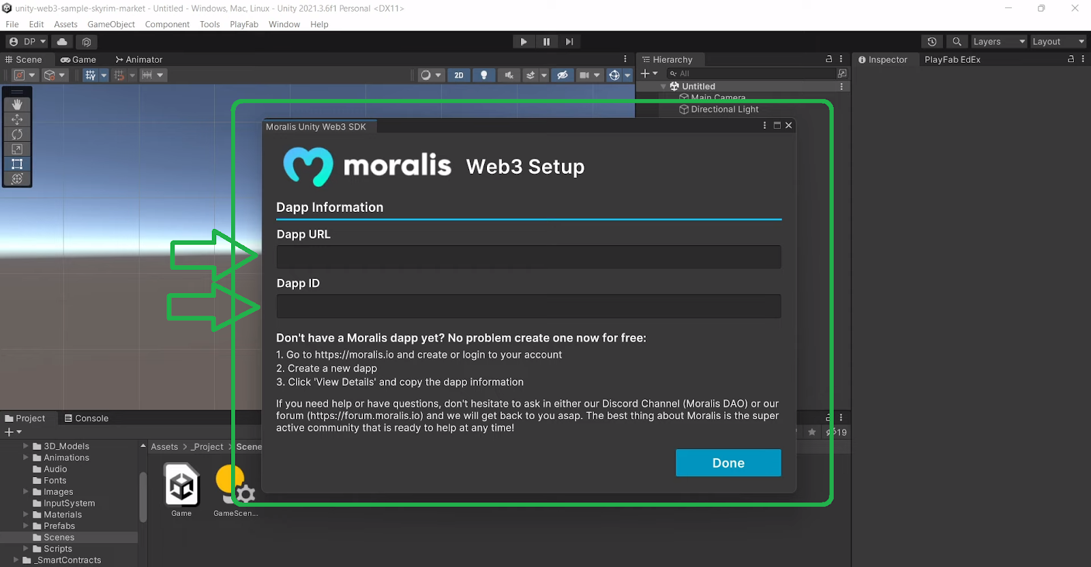The width and height of the screenshot is (1091, 567).
Task: Close the Moralis Unity Web3 SDK window
Action: [x=789, y=125]
